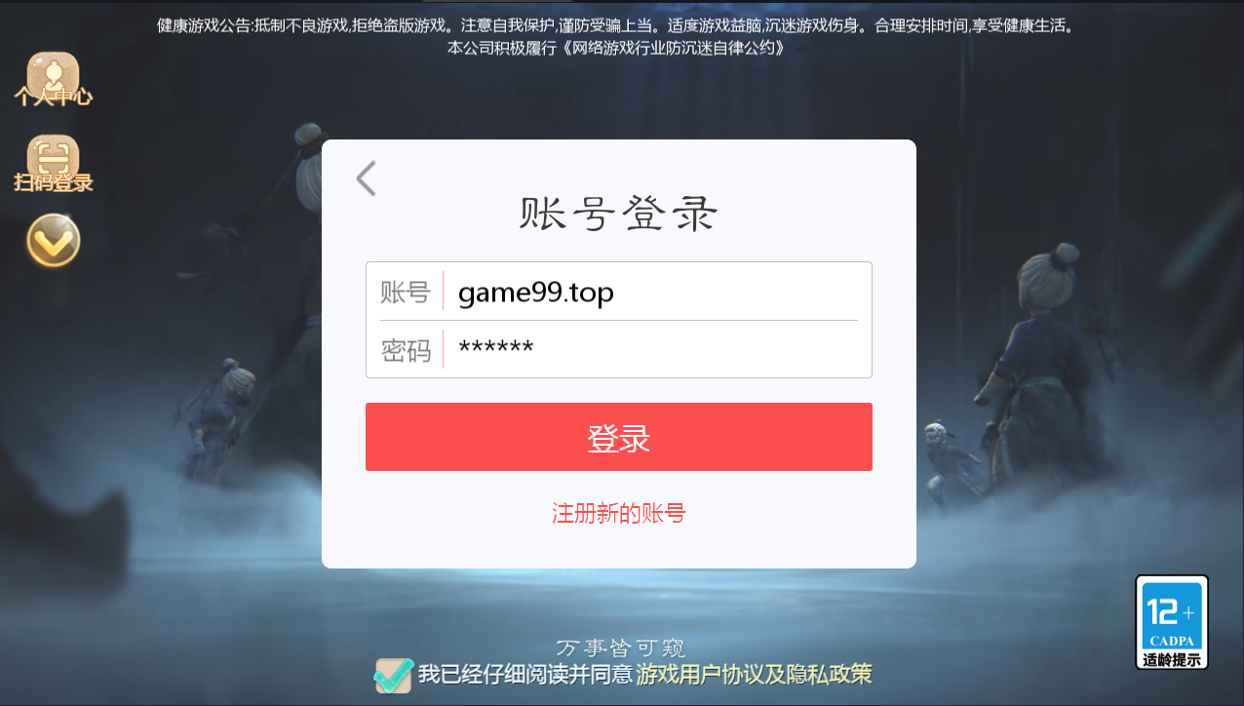1244x706 pixels.
Task: Click the game99.top account text
Action: tap(536, 293)
